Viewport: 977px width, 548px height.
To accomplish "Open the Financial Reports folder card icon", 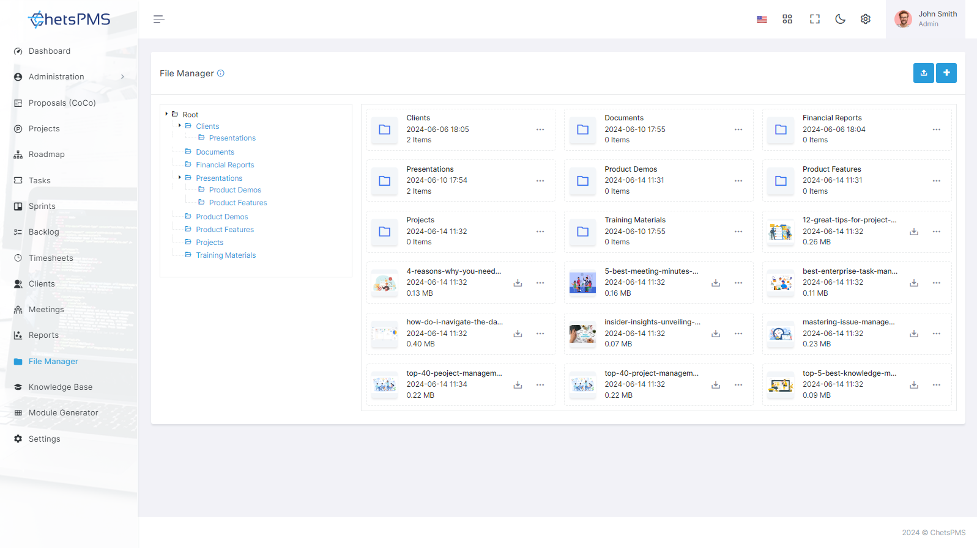I will click(x=781, y=130).
